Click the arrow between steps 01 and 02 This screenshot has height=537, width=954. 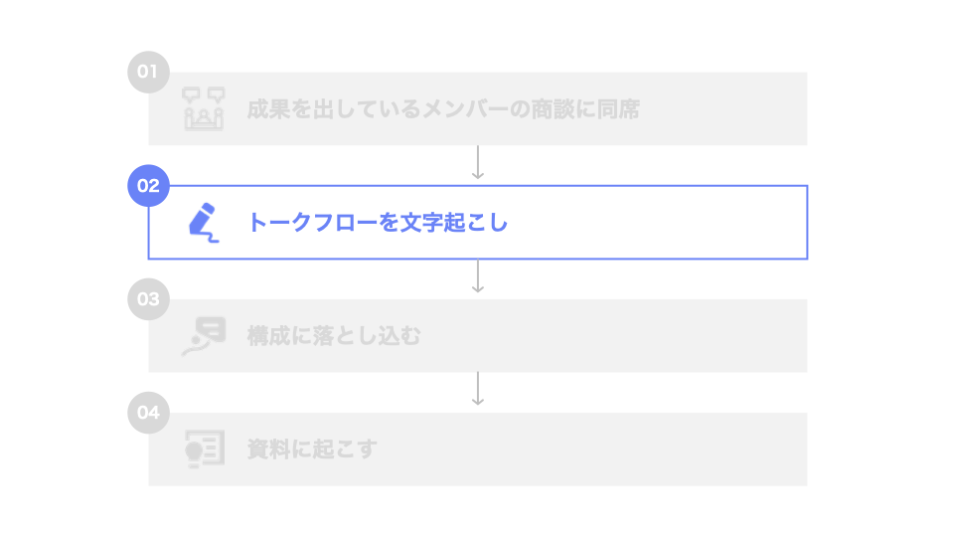coord(478,163)
